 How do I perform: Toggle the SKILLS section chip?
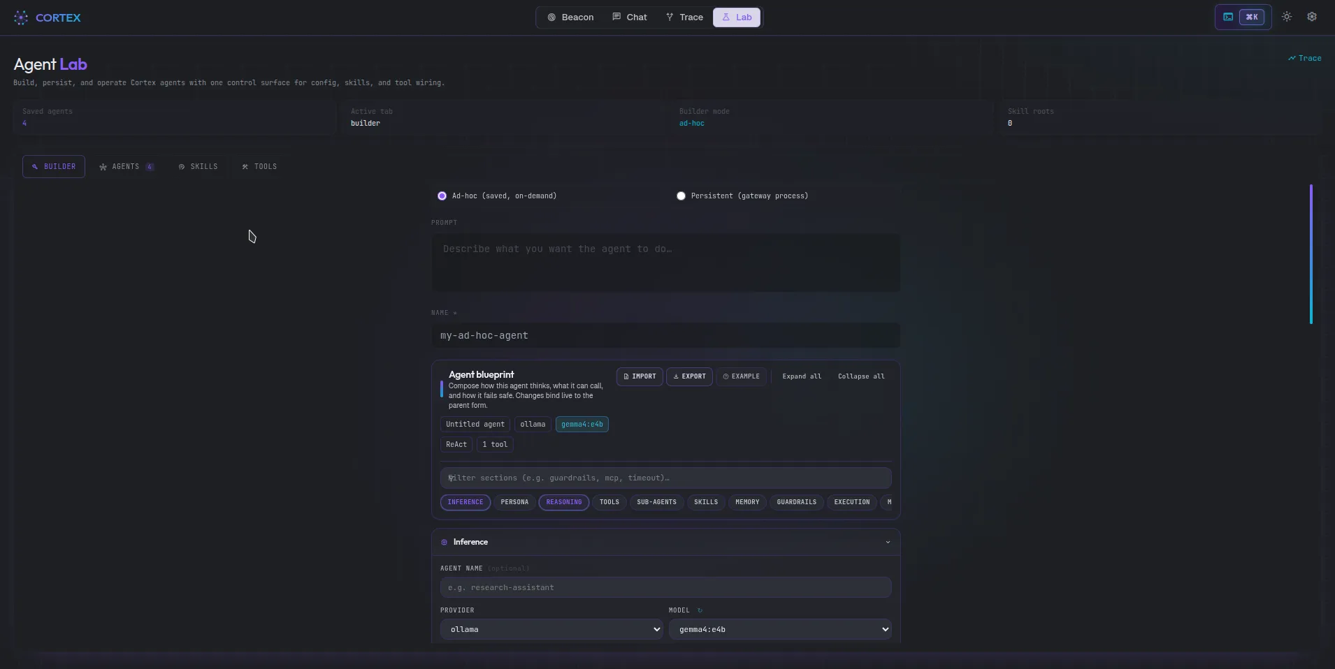pos(706,502)
